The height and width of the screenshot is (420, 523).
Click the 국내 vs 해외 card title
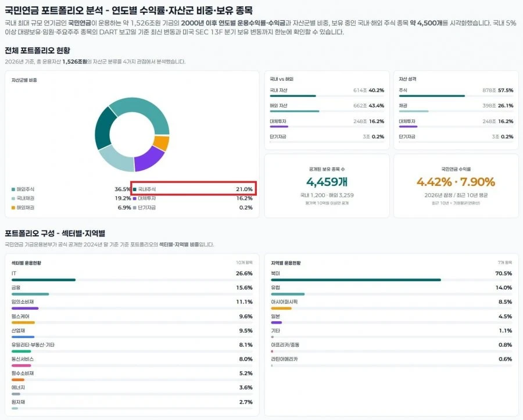(281, 80)
